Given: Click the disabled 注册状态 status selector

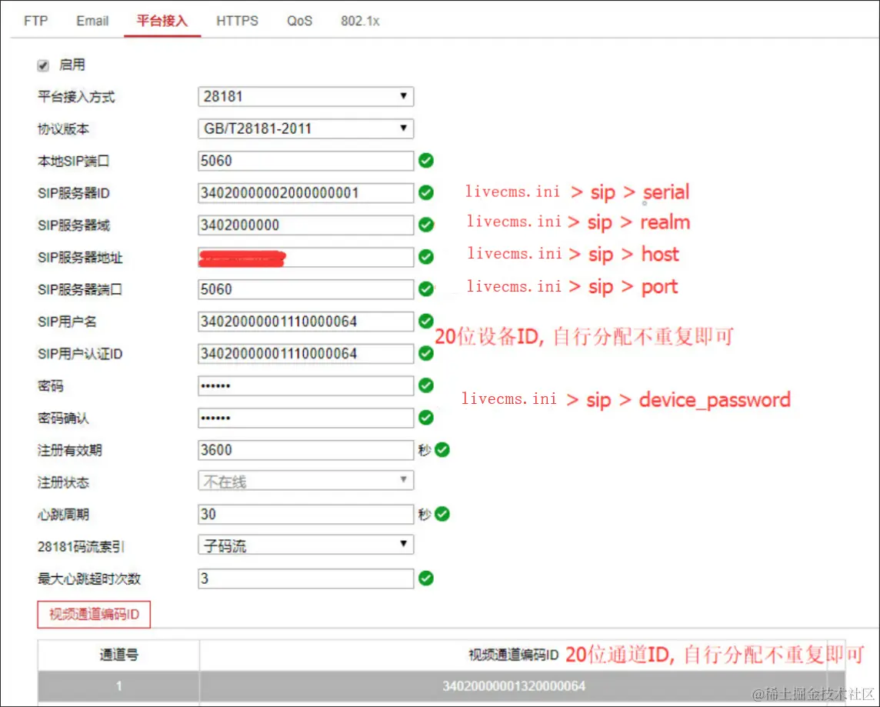Looking at the screenshot, I should [305, 480].
